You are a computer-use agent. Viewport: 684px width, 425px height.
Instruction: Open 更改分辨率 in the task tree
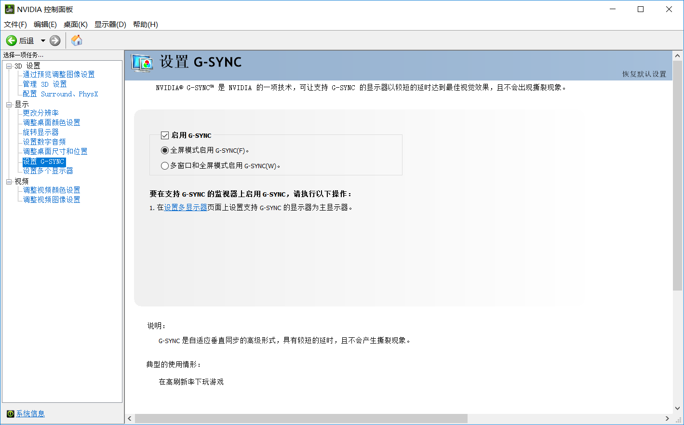tap(40, 113)
